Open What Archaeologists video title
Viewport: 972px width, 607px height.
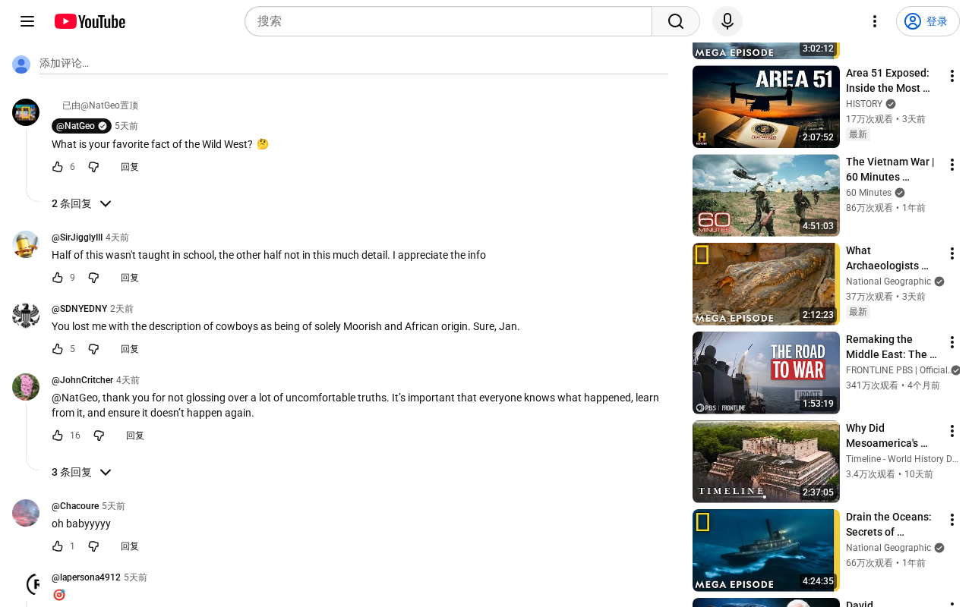[887, 258]
